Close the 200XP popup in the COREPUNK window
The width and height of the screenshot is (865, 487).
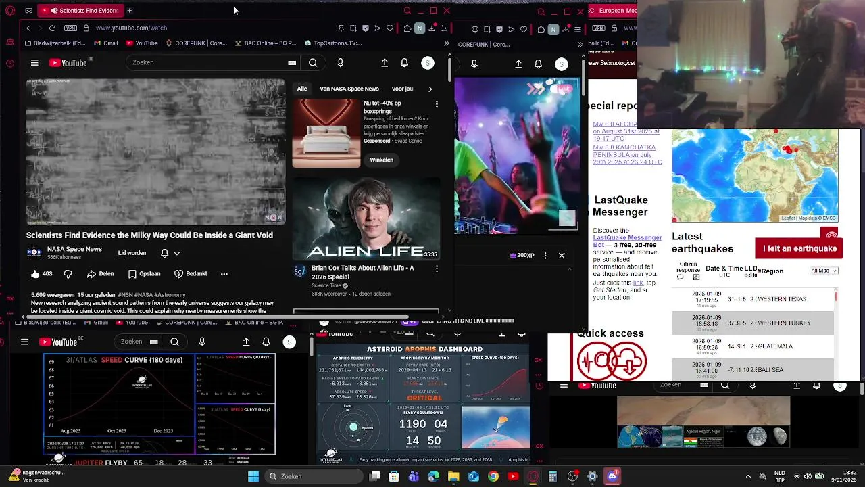tap(562, 256)
